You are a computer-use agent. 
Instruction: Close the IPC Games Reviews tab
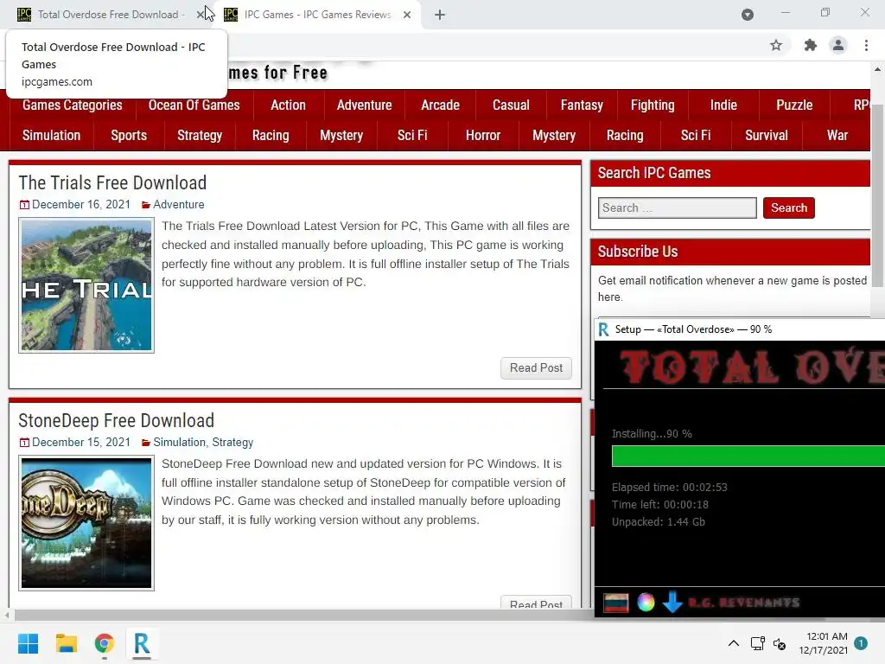(x=407, y=15)
